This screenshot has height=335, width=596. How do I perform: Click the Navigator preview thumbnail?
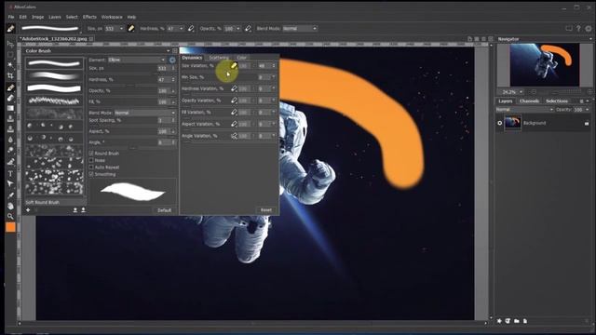[545, 65]
